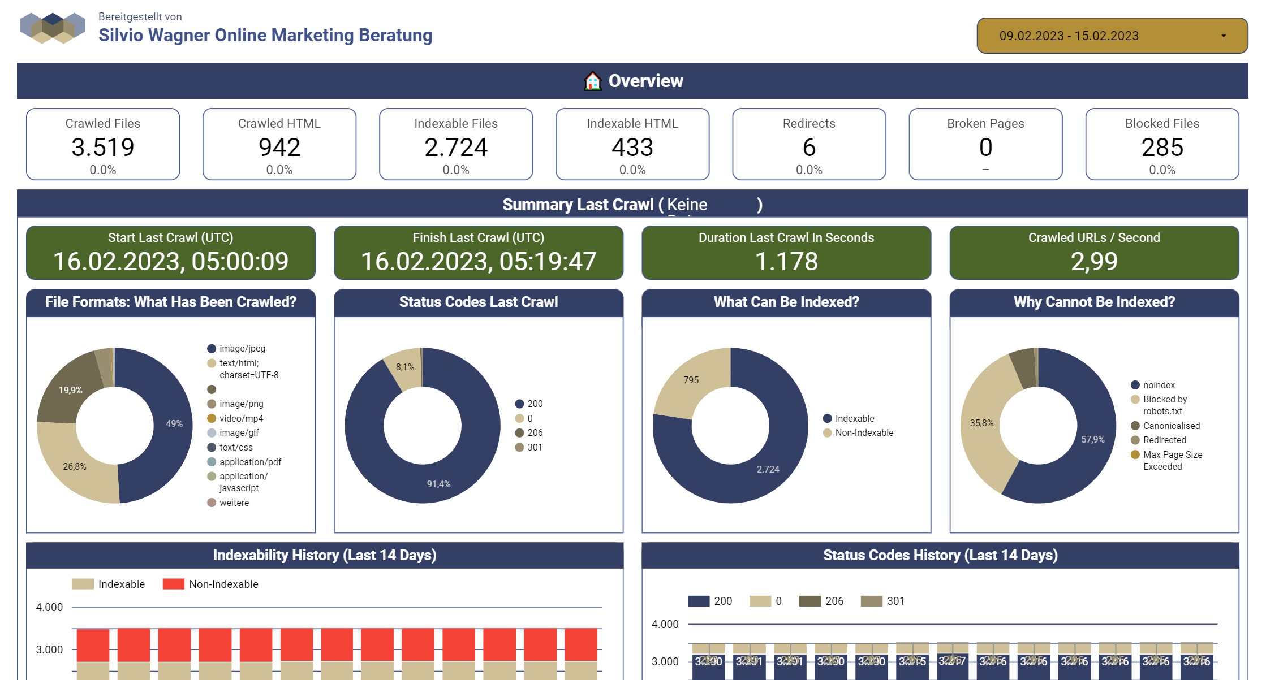Click the Indexable legend entry in the What Can Be Indexed chart
Screen dimensions: 1266x680
(x=849, y=418)
